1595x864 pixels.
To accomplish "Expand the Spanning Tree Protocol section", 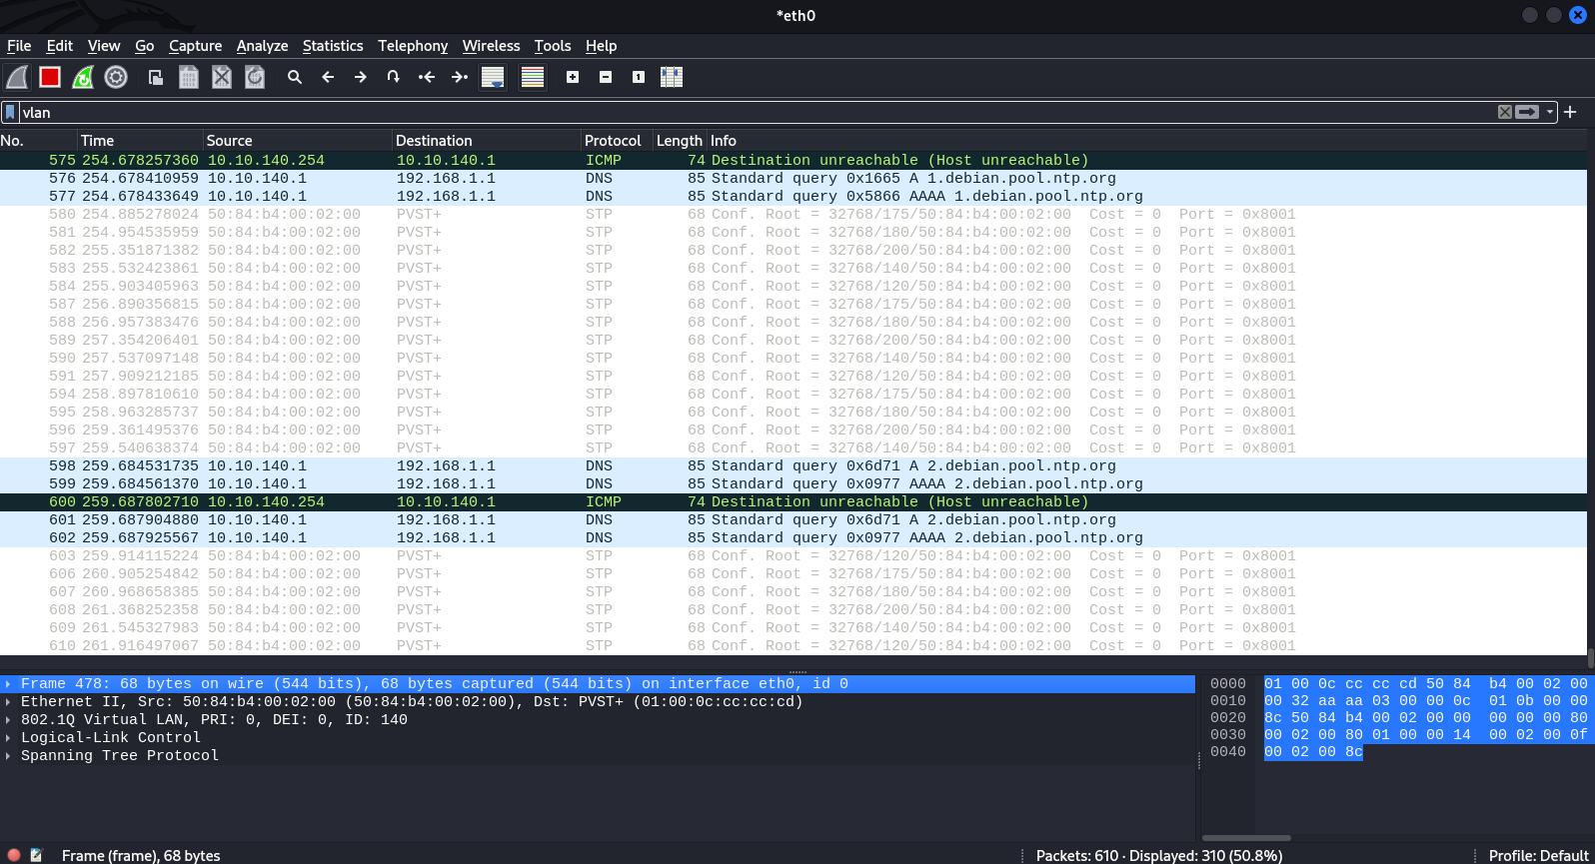I will pyautogui.click(x=8, y=756).
